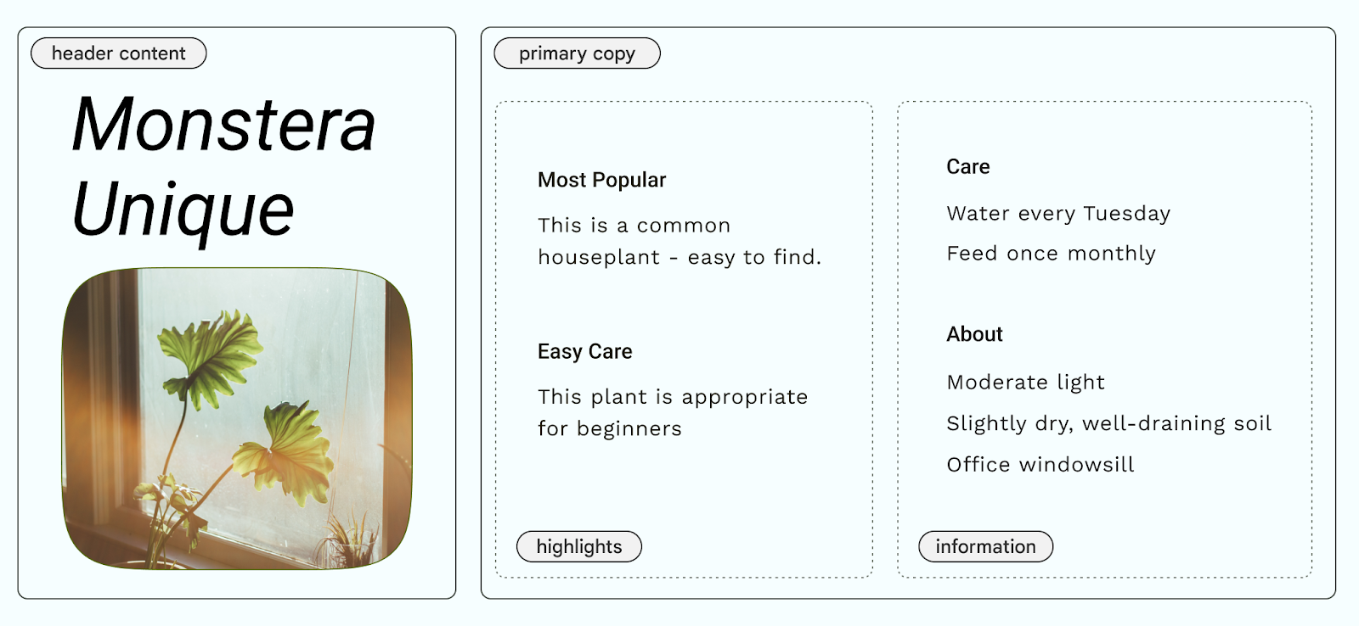Click the "header content" pill label

coord(119,53)
